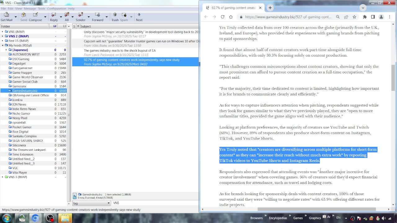Open Get Mail dropdown arrow

point(16,17)
